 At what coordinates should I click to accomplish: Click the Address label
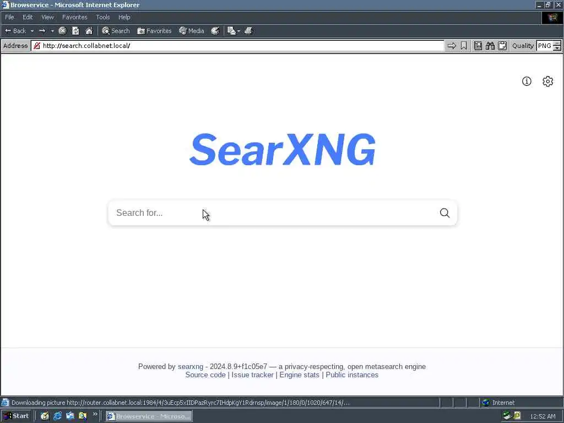15,46
